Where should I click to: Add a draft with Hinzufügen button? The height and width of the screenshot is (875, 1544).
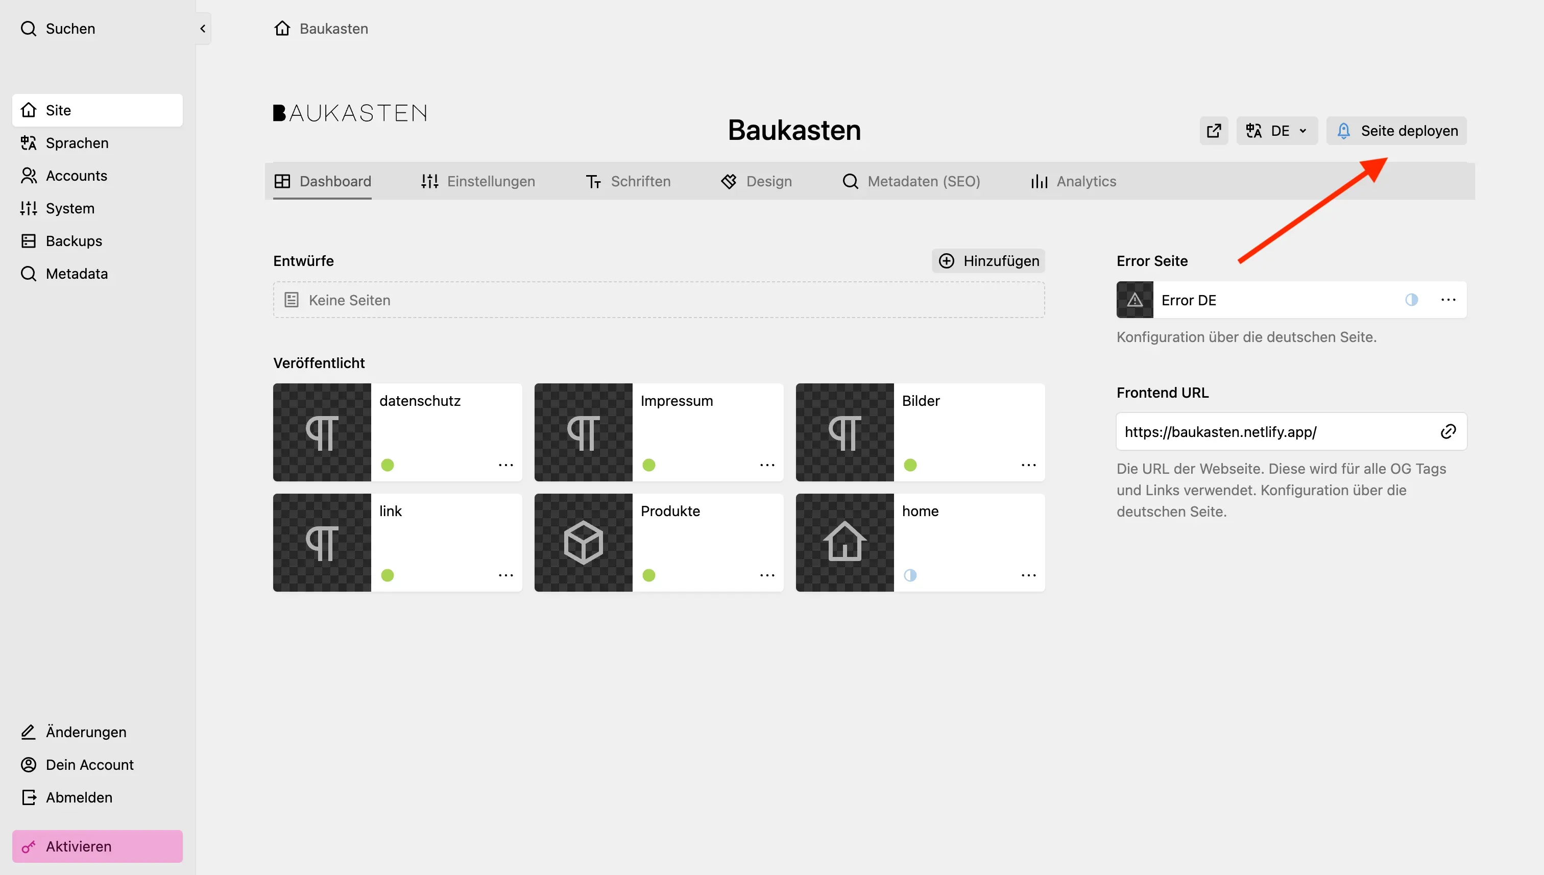pos(988,261)
